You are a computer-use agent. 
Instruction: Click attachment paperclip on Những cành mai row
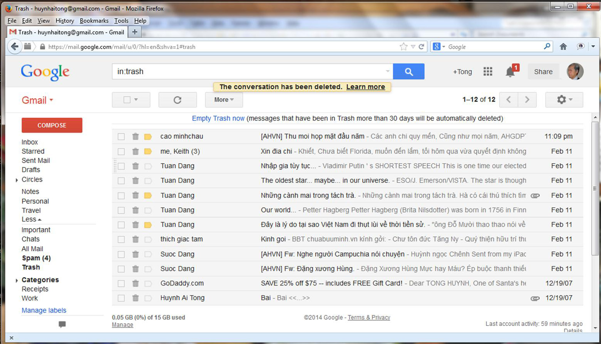pyautogui.click(x=535, y=195)
